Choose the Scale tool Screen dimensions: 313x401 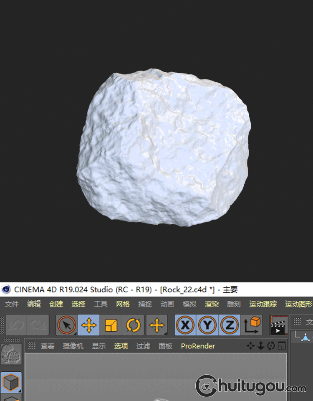[x=111, y=325]
